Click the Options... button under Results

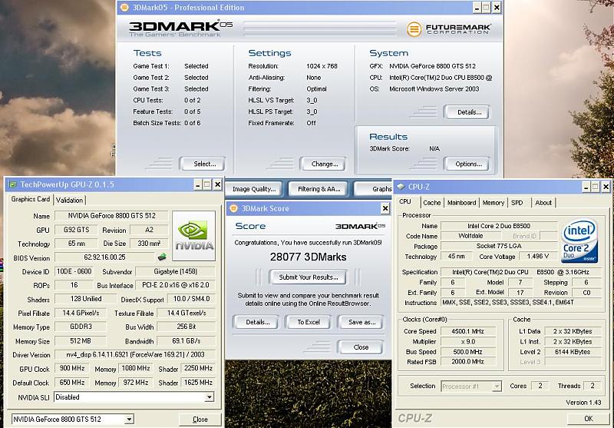tap(467, 164)
